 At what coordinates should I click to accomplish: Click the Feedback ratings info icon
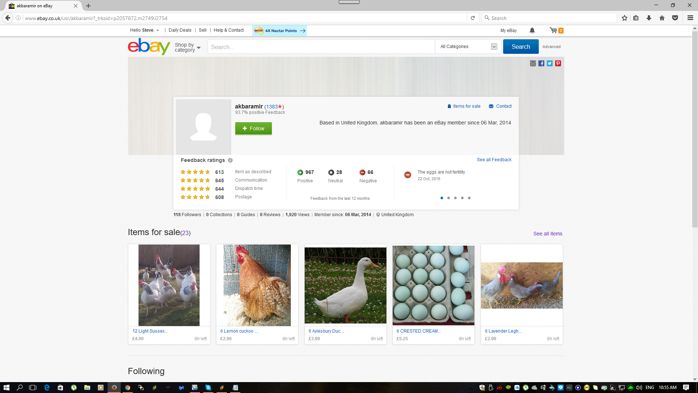tap(230, 160)
